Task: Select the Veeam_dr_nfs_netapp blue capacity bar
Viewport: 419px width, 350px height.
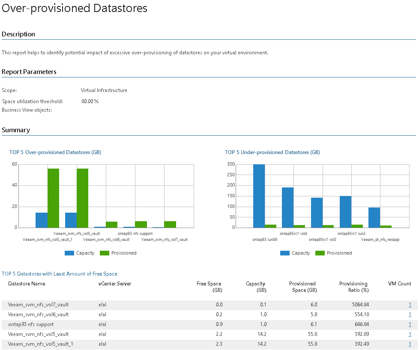Action: (x=374, y=218)
